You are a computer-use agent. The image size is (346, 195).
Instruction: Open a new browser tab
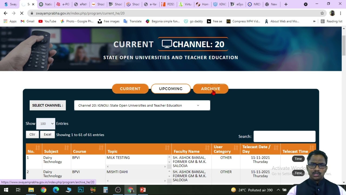coord(286,4)
